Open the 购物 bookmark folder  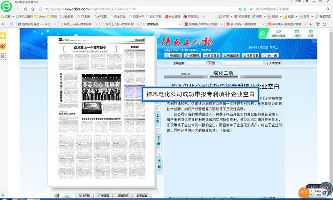52,16
